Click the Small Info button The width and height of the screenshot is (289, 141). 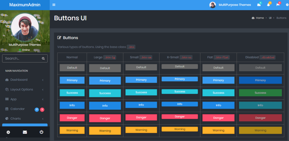(x=141, y=105)
